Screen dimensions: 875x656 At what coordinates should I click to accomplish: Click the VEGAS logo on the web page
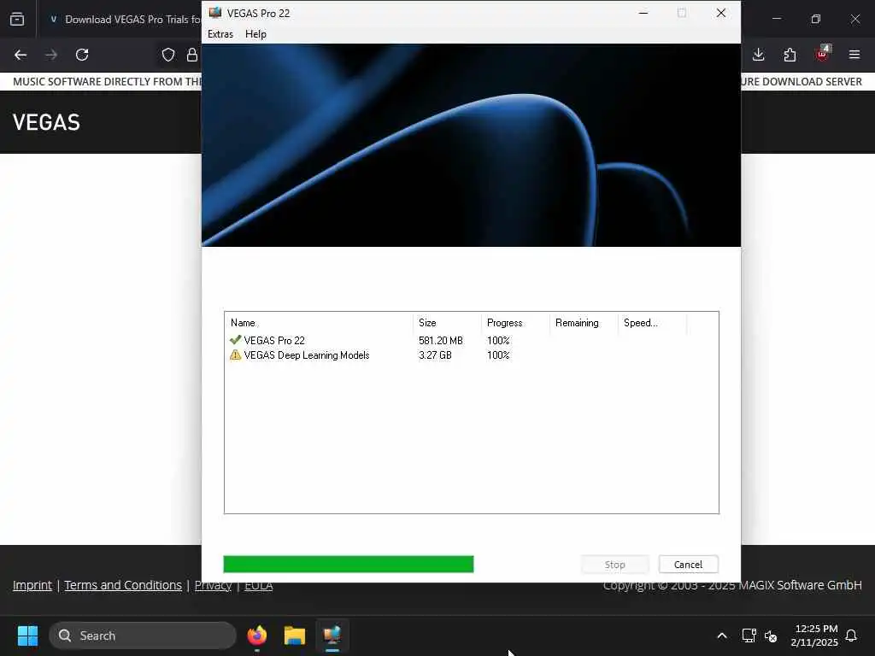click(46, 122)
